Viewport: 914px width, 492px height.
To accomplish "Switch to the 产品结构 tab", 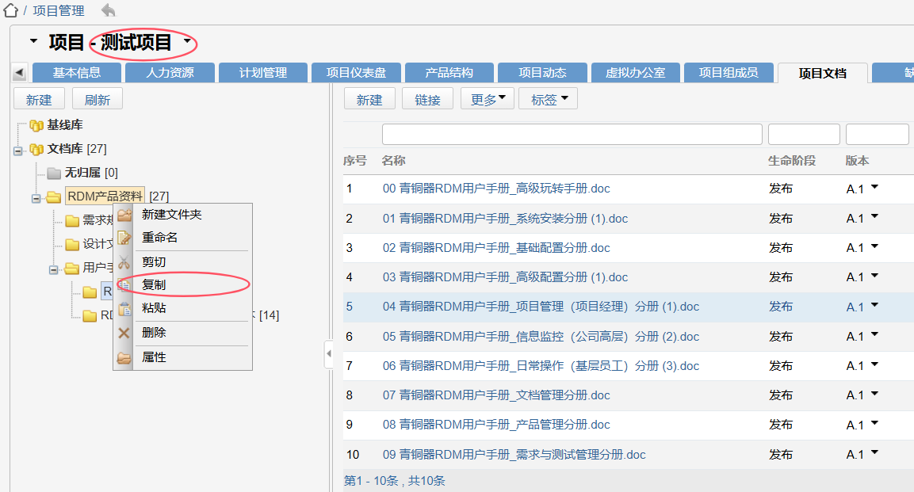I will [x=449, y=73].
